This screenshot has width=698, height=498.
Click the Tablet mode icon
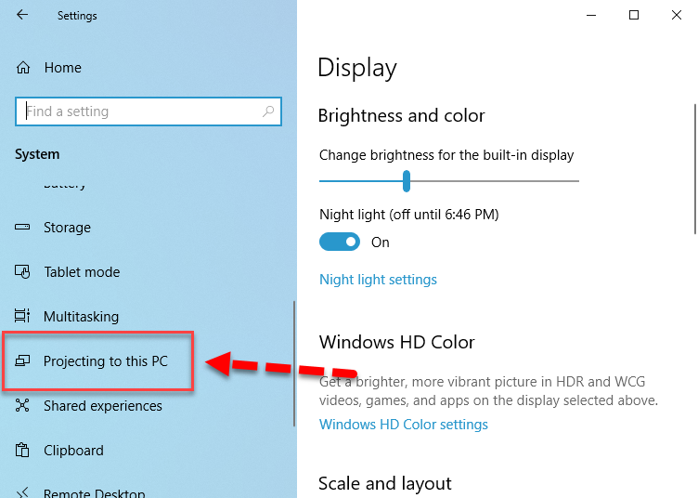[24, 272]
